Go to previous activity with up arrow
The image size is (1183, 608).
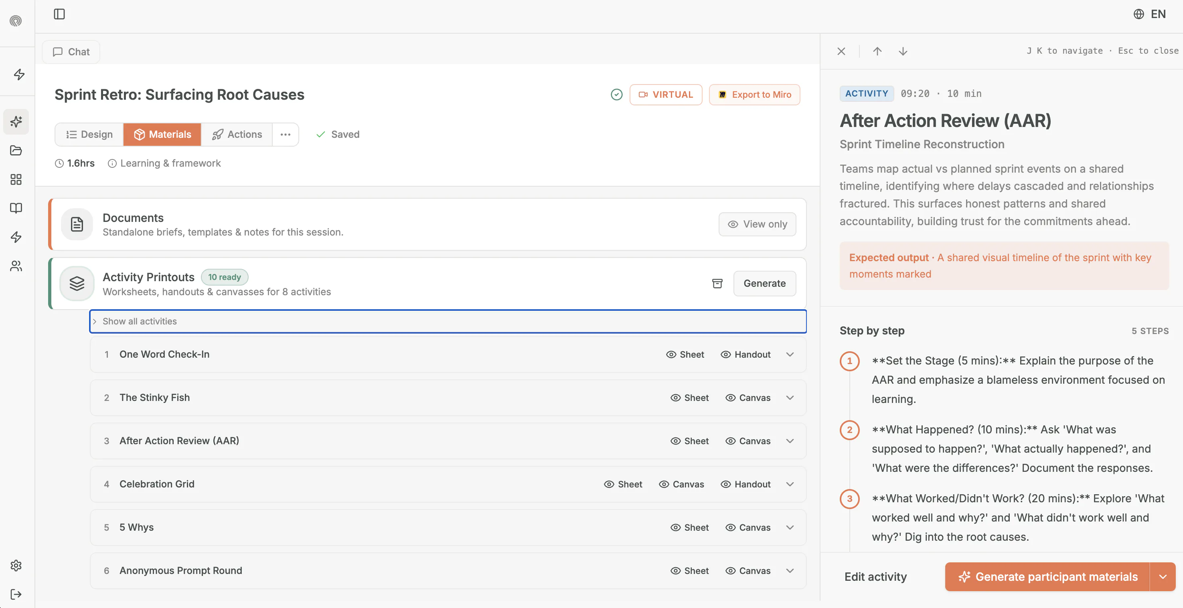coord(877,51)
